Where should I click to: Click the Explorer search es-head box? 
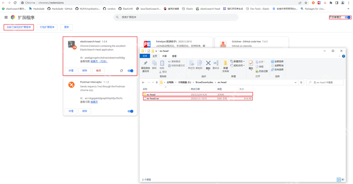click(x=325, y=82)
